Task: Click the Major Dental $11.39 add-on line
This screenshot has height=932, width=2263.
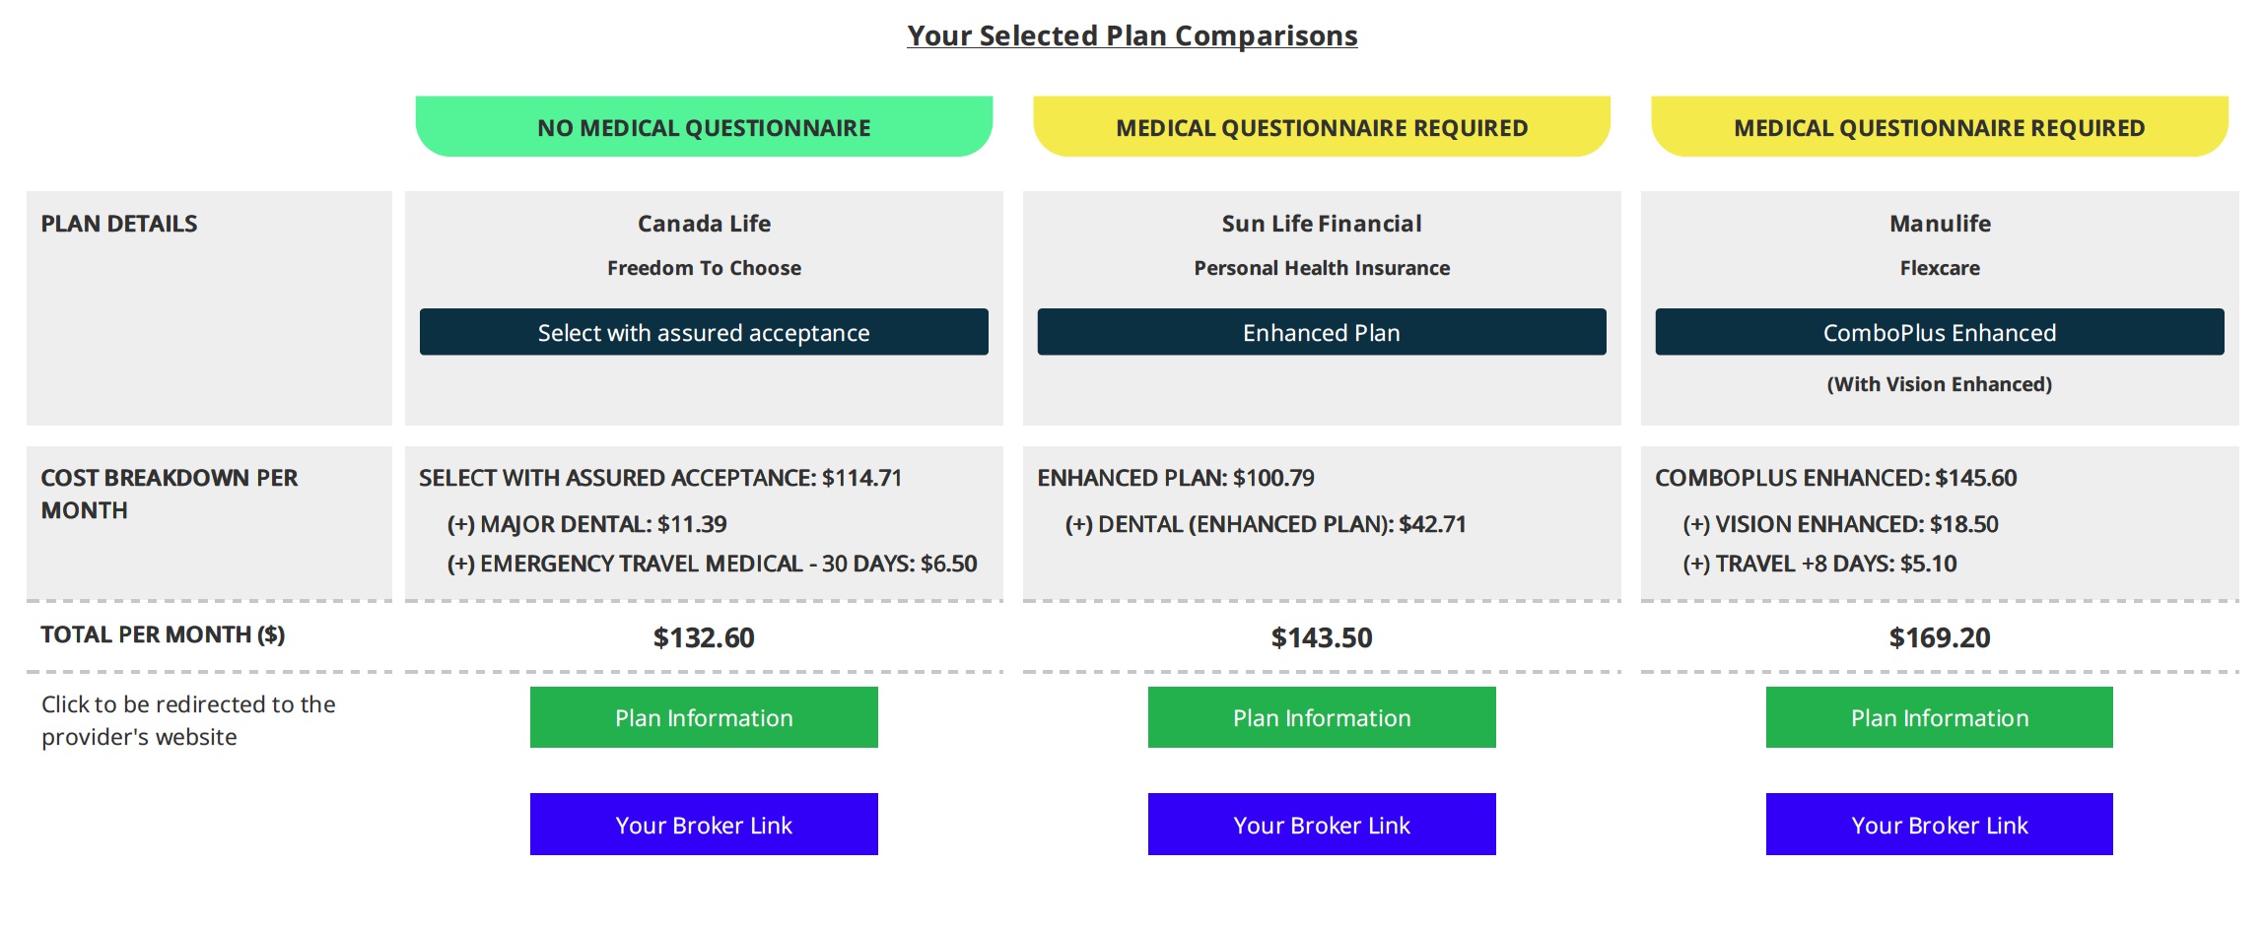Action: coord(587,524)
